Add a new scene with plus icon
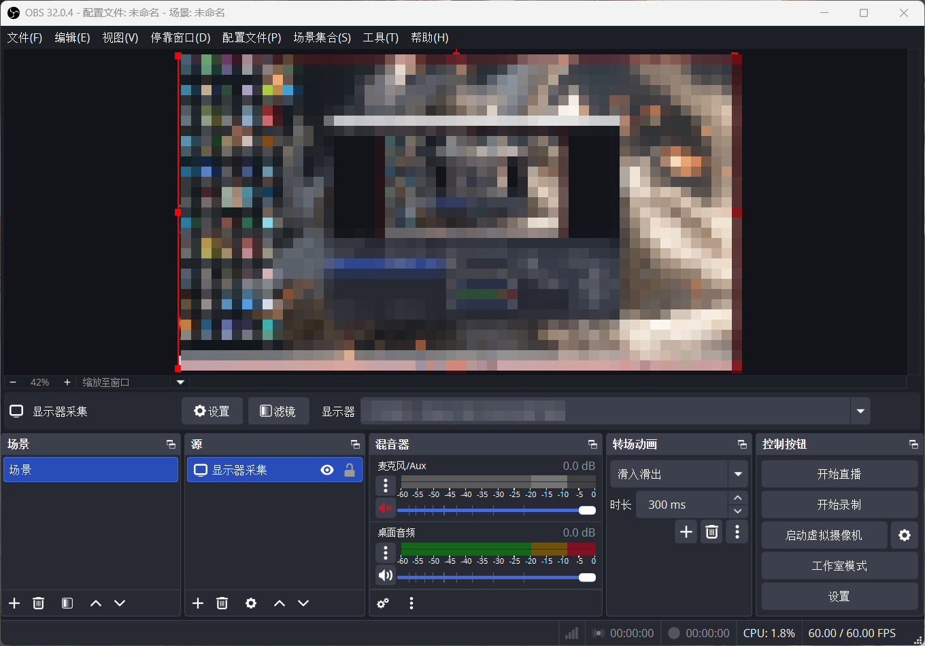925x646 pixels. tap(14, 603)
